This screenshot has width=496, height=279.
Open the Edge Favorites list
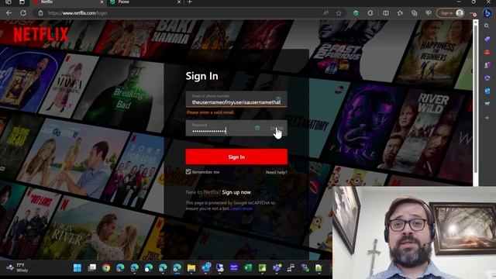pos(400,13)
